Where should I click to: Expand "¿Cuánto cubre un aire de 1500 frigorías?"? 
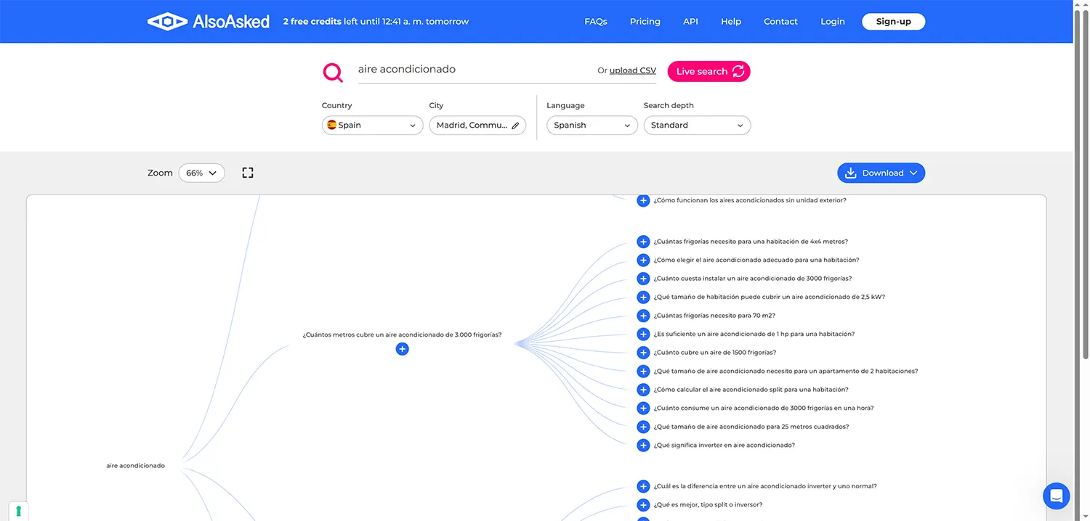coord(643,353)
